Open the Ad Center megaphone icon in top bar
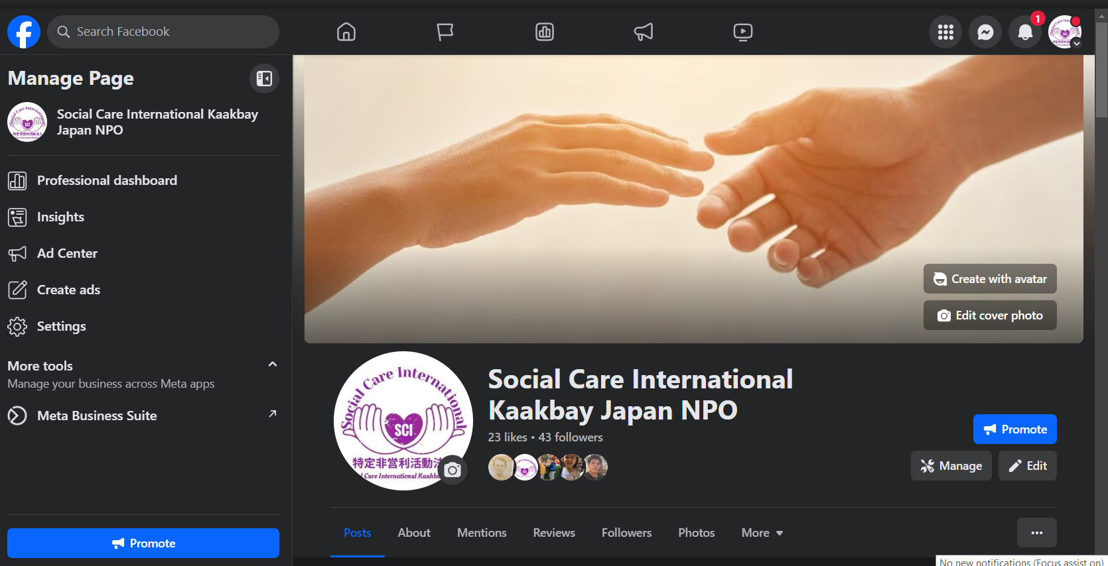Screen dimensions: 1108x566 click(x=644, y=32)
